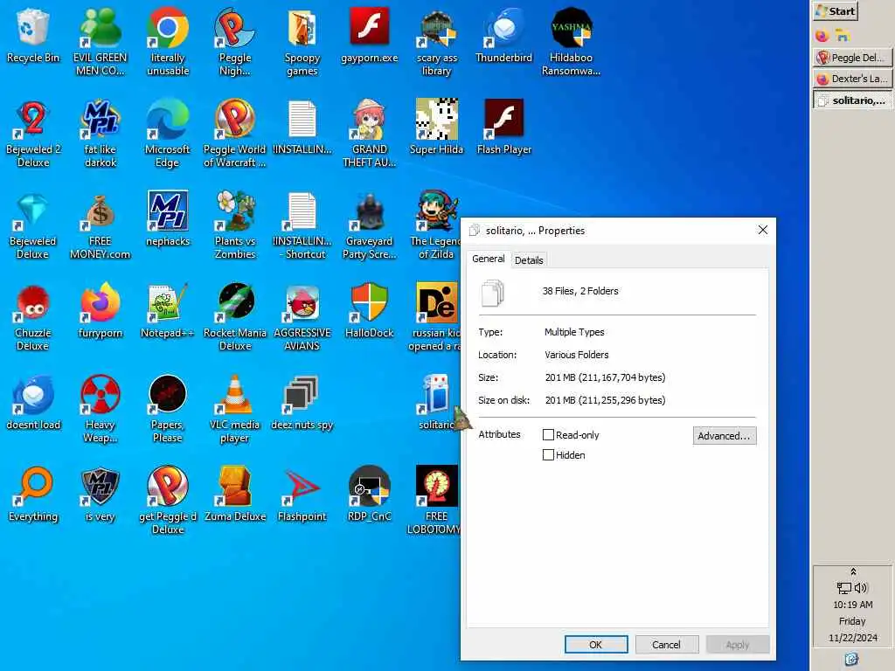Select the Rocket Mania Deluxe icon
Viewport: 895px width, 671px height.
(234, 317)
